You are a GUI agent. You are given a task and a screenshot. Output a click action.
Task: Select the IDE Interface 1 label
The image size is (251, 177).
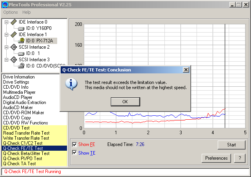click(x=33, y=35)
